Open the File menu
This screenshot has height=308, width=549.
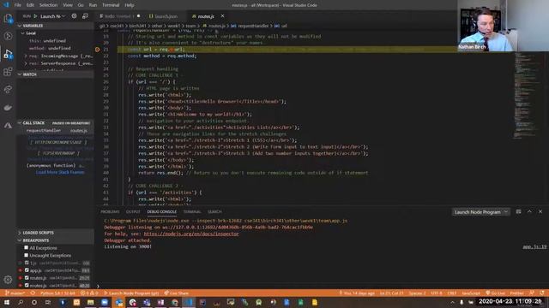(x=17, y=5)
